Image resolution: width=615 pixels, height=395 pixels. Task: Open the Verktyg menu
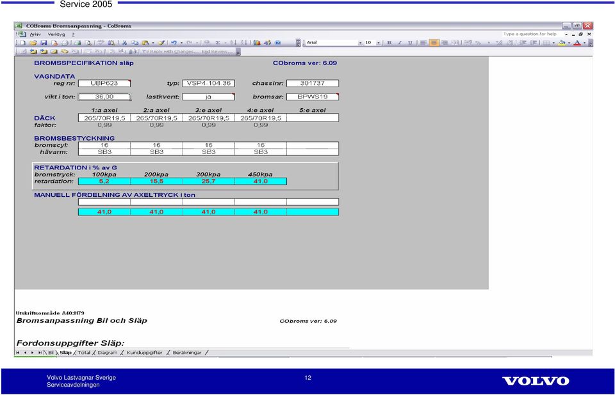pyautogui.click(x=56, y=35)
